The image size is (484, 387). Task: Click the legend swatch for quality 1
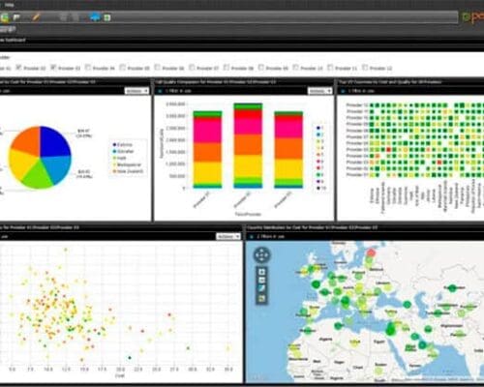coord(318,128)
